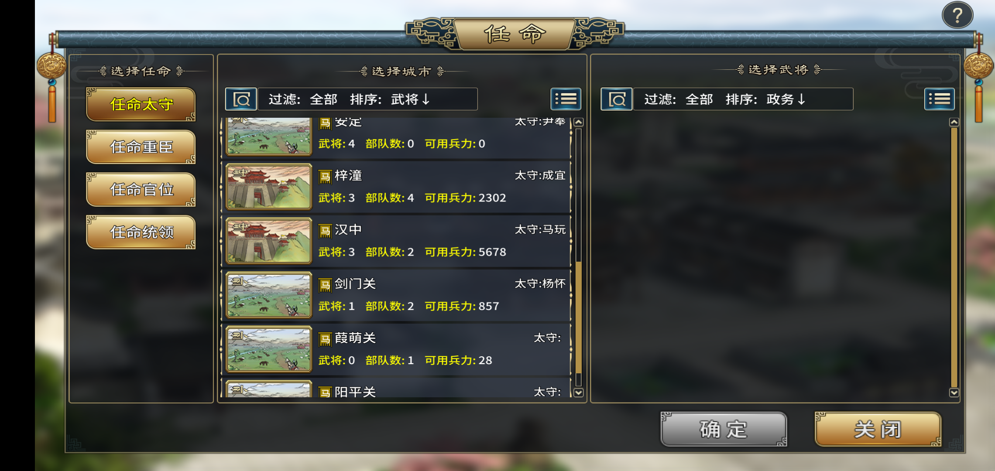The width and height of the screenshot is (995, 471).
Task: Click the general list search icon
Action: (616, 99)
